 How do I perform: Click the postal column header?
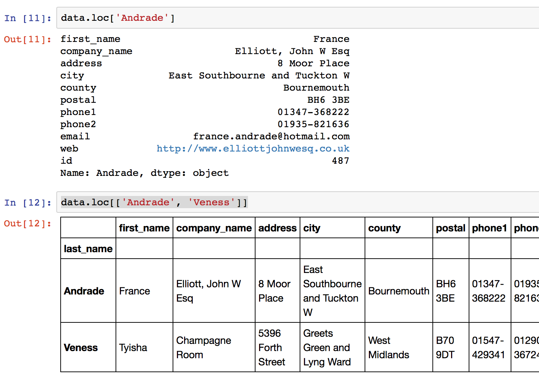point(451,228)
